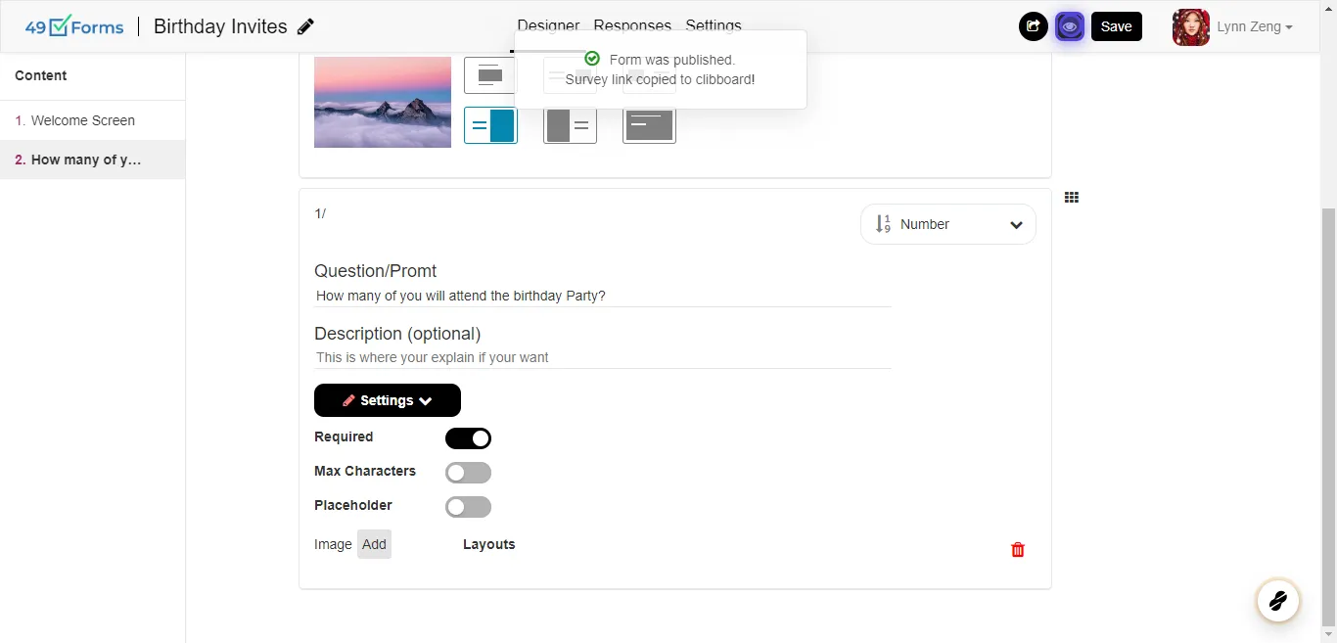
Task: Select the 'How many of y...' content item
Action: [93, 160]
